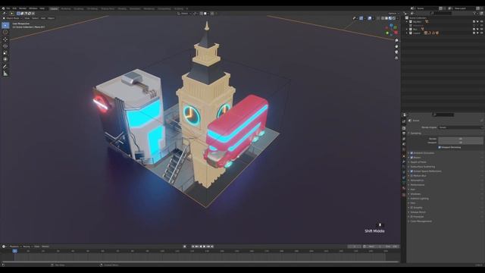485x273 pixels.
Task: Open the Edit menu
Action: 14,8
